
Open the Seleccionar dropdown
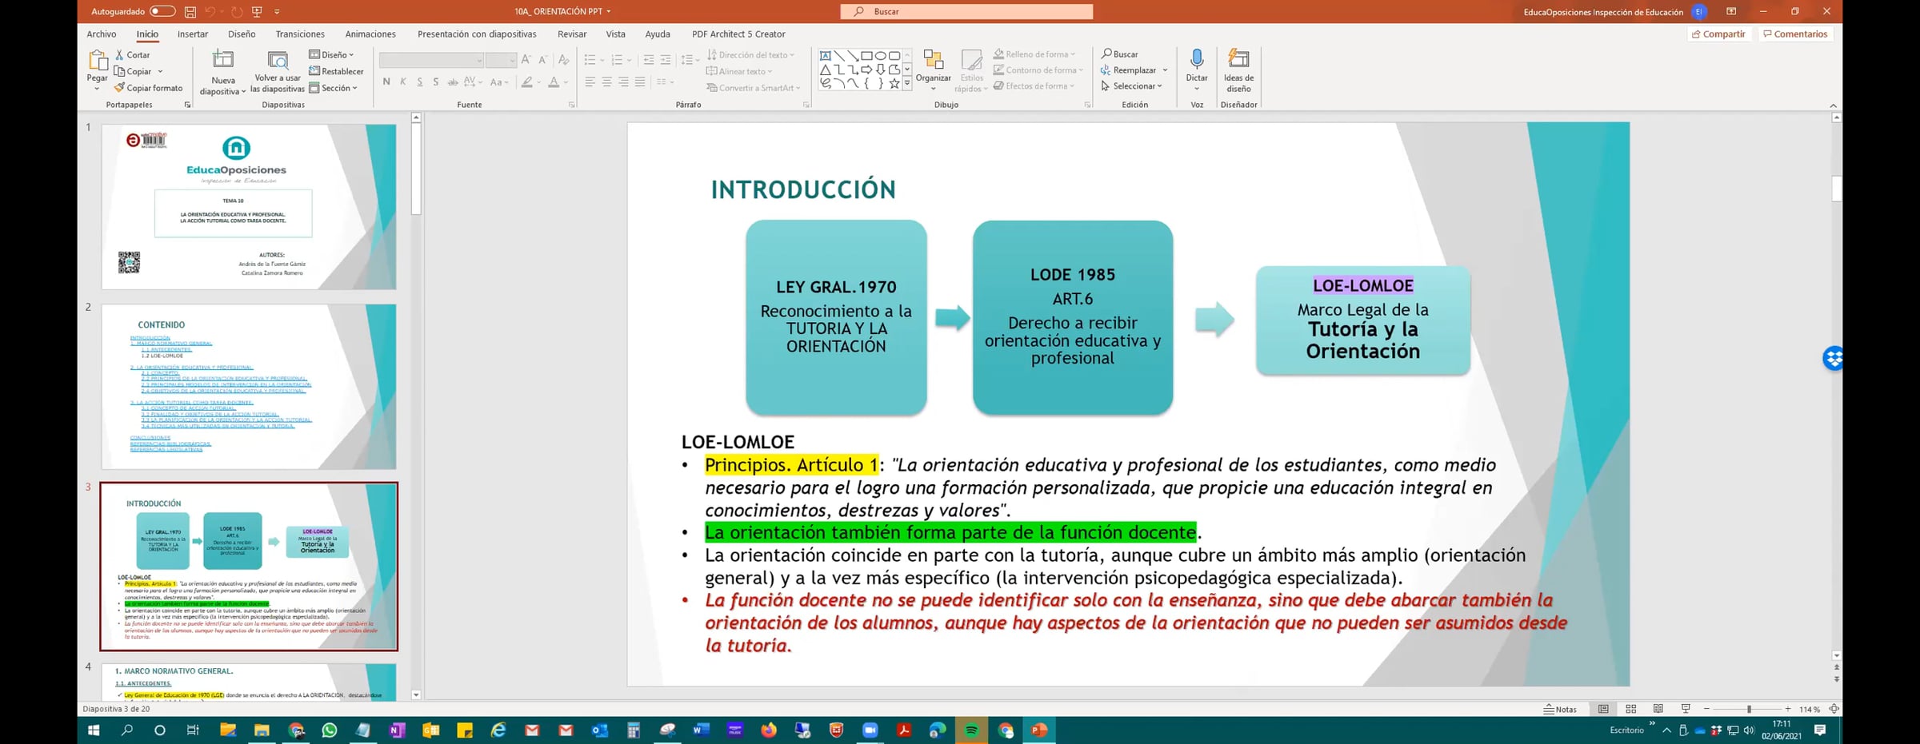(1133, 86)
